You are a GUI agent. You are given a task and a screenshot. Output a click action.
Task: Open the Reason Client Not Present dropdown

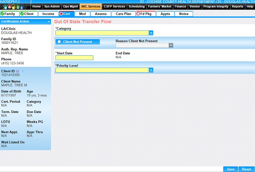pos(171,46)
